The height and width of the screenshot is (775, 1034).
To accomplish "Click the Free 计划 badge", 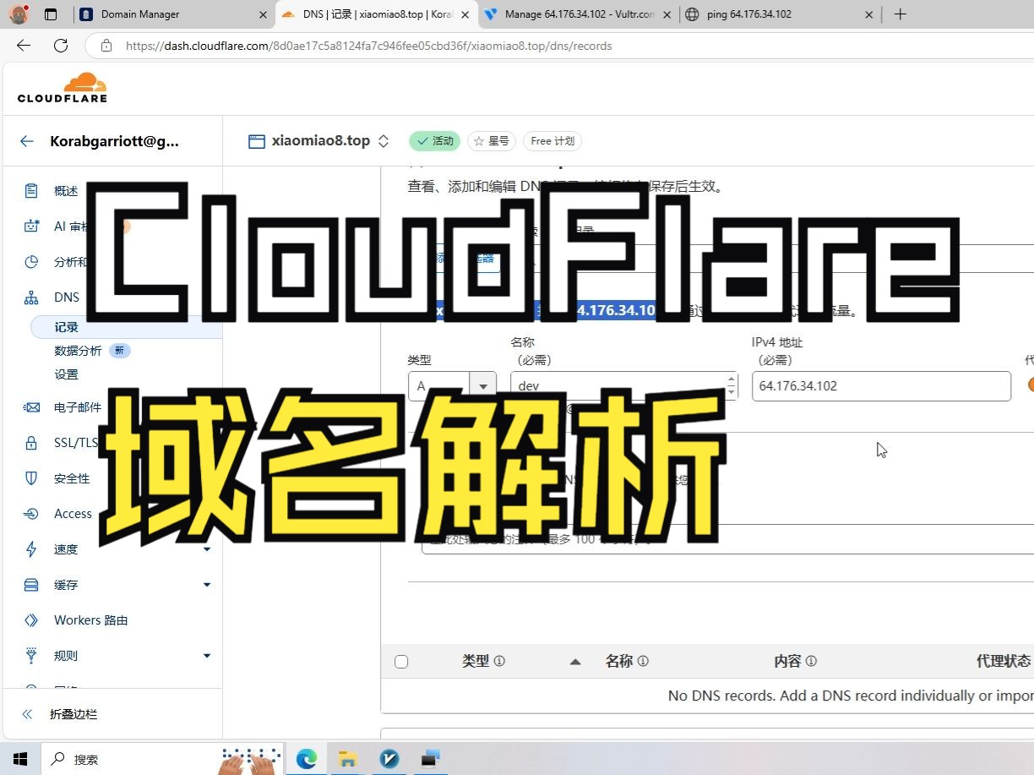I will (x=552, y=141).
